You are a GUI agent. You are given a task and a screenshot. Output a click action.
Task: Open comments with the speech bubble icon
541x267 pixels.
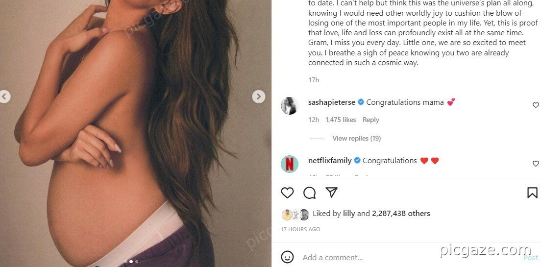(309, 193)
